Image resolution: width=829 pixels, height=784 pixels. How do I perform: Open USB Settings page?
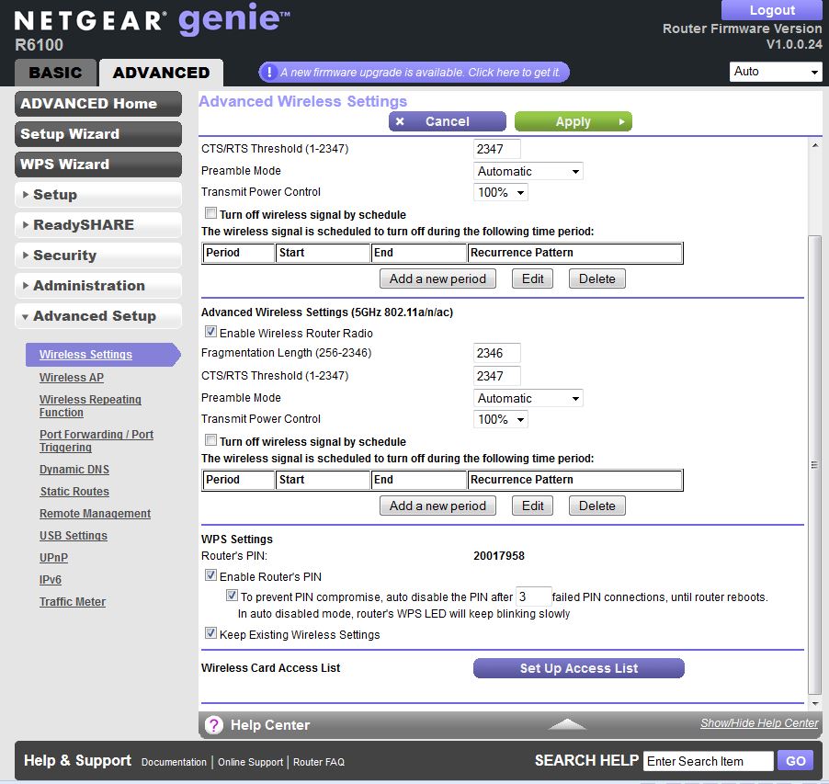74,536
